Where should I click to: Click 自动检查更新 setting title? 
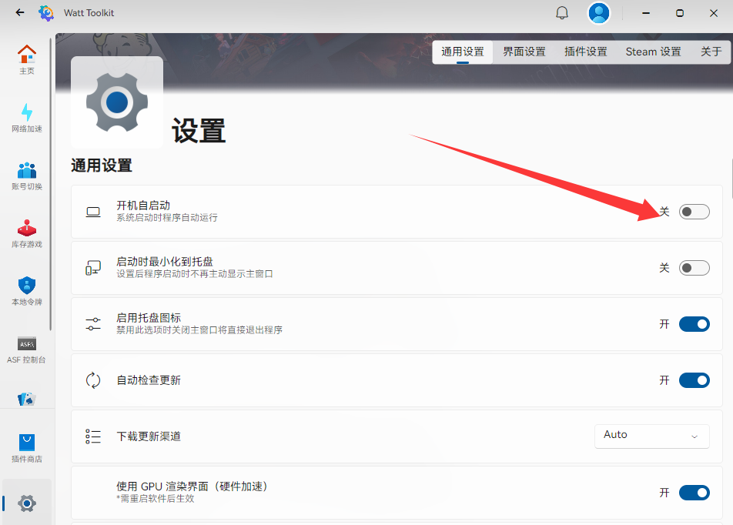pyautogui.click(x=148, y=380)
